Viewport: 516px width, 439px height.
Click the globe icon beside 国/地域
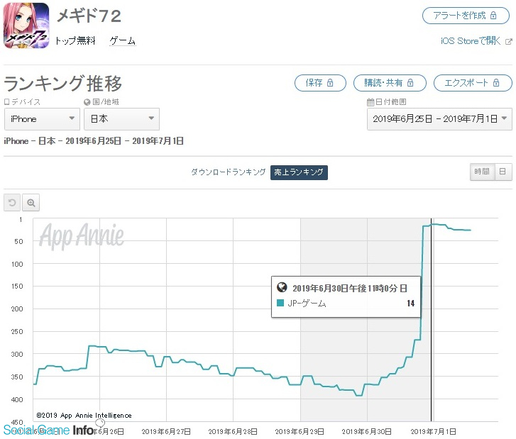(x=87, y=102)
